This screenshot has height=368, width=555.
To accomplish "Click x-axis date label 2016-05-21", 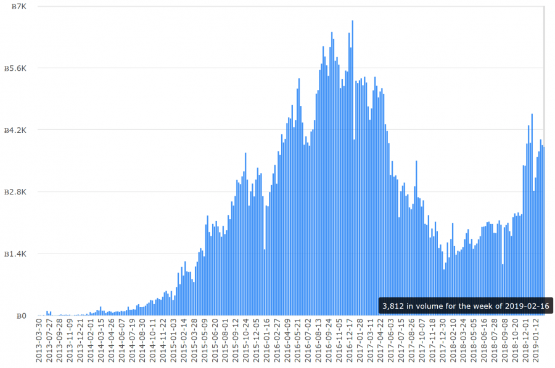I will (297, 340).
